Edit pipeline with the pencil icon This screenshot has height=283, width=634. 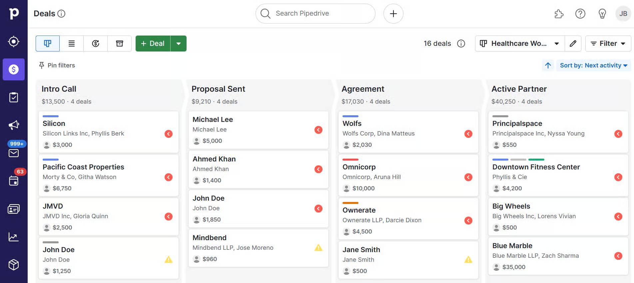pyautogui.click(x=573, y=44)
